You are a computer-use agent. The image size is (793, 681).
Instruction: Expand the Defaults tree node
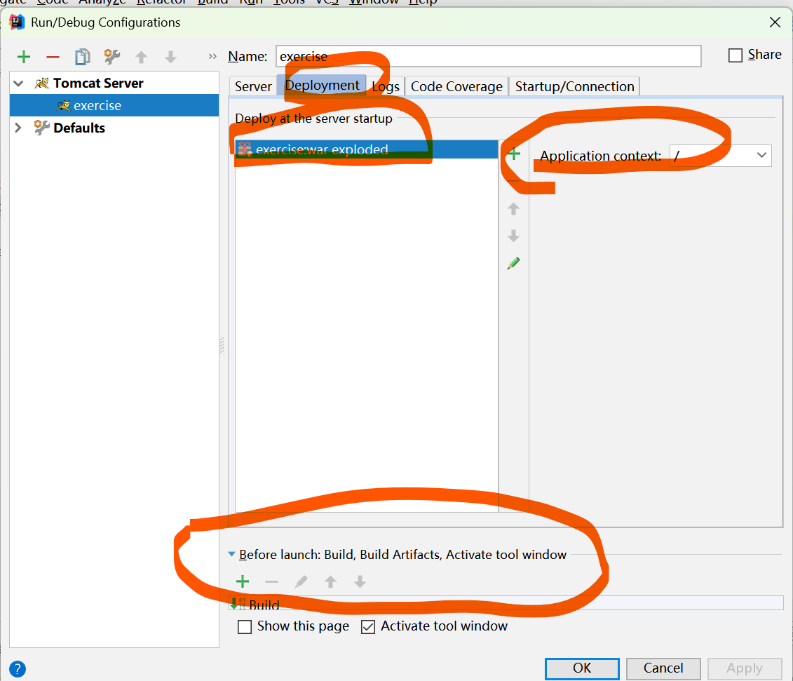18,128
